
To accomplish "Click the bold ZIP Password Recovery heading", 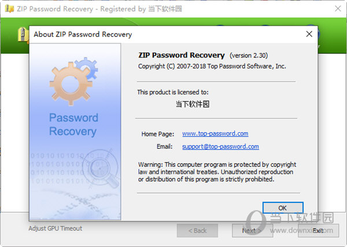I will point(182,55).
